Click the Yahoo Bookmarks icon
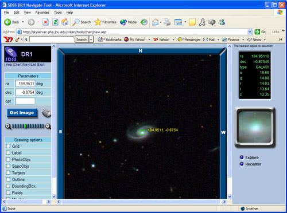 tap(100, 40)
